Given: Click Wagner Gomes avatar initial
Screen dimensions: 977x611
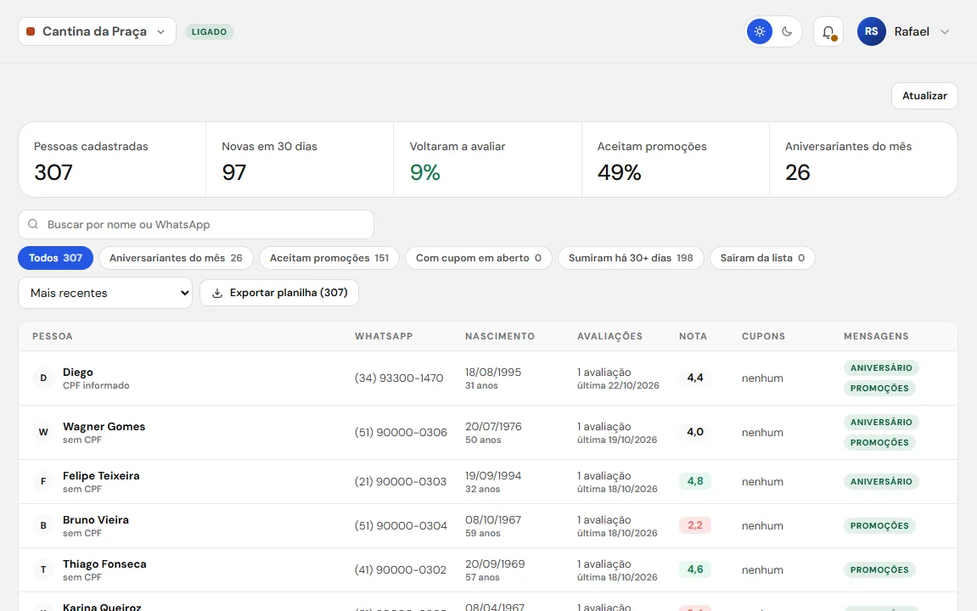Looking at the screenshot, I should 43,432.
